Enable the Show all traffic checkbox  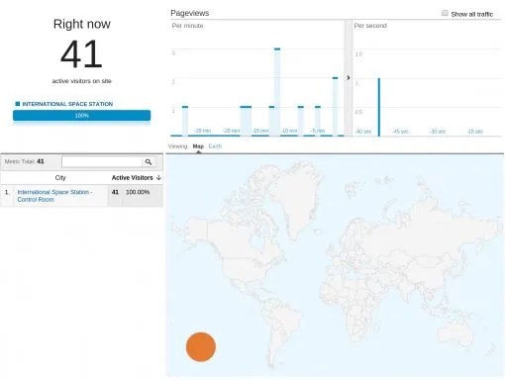[x=445, y=13]
